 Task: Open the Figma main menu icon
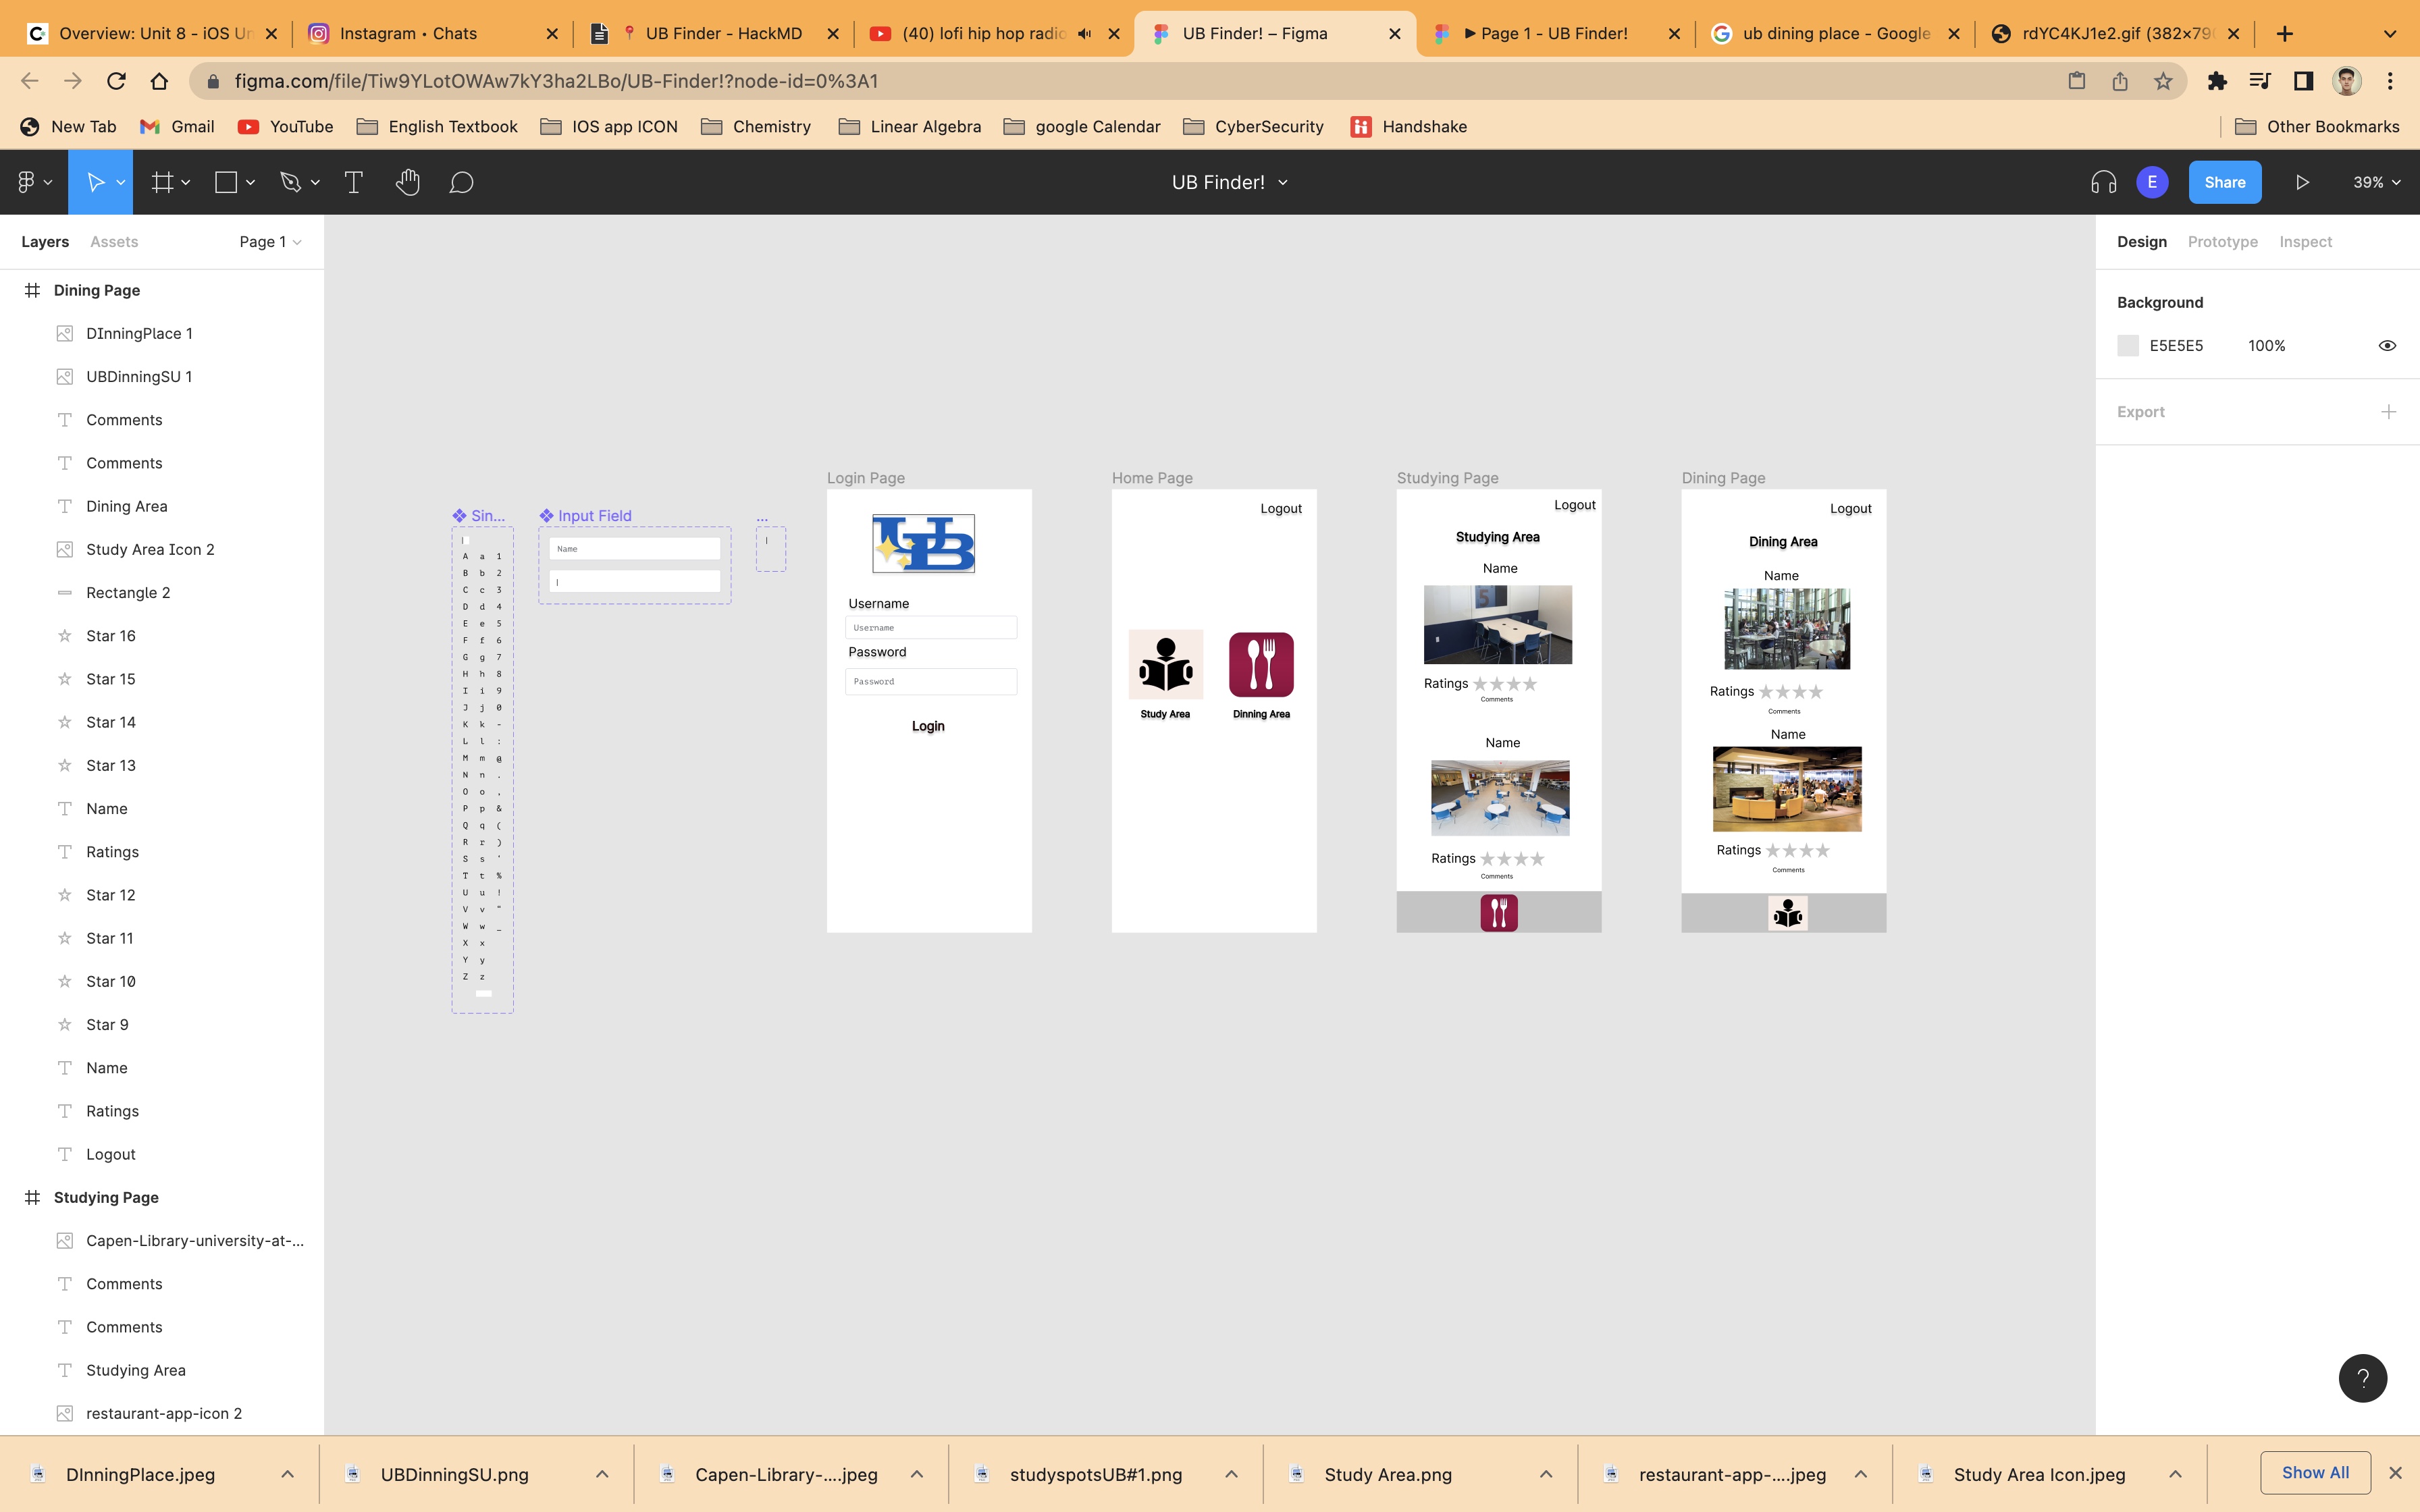click(x=27, y=182)
